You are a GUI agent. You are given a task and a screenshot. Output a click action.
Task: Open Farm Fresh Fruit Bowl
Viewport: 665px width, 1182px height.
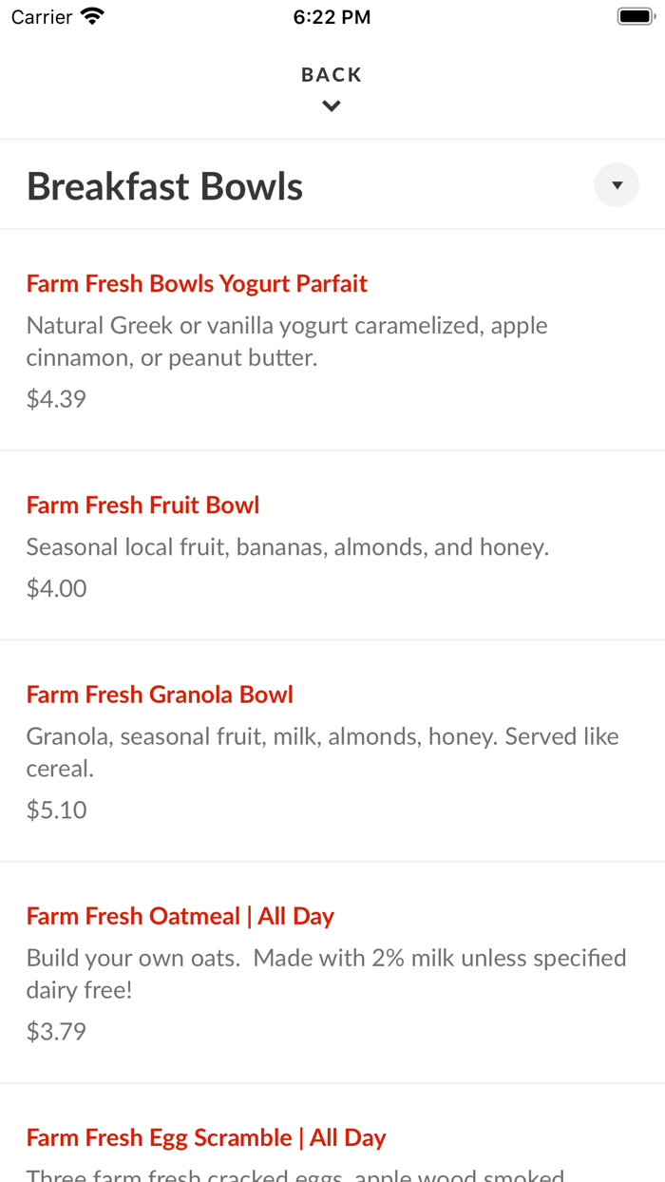(x=142, y=505)
